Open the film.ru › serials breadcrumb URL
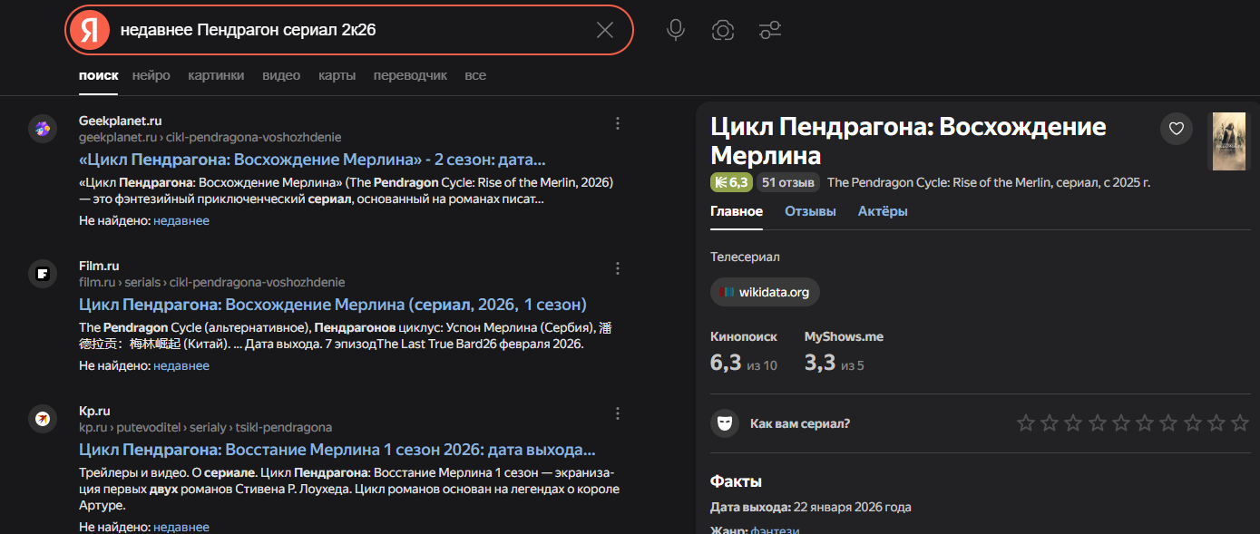This screenshot has height=534, width=1260. point(212,282)
